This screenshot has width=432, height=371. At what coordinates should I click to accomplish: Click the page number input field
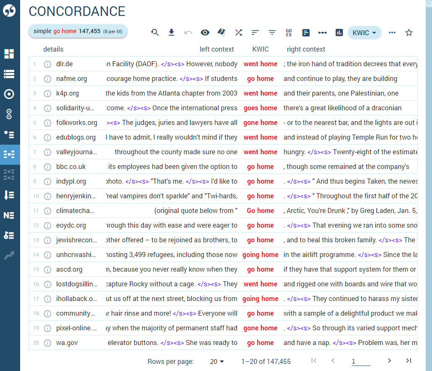coord(362,361)
